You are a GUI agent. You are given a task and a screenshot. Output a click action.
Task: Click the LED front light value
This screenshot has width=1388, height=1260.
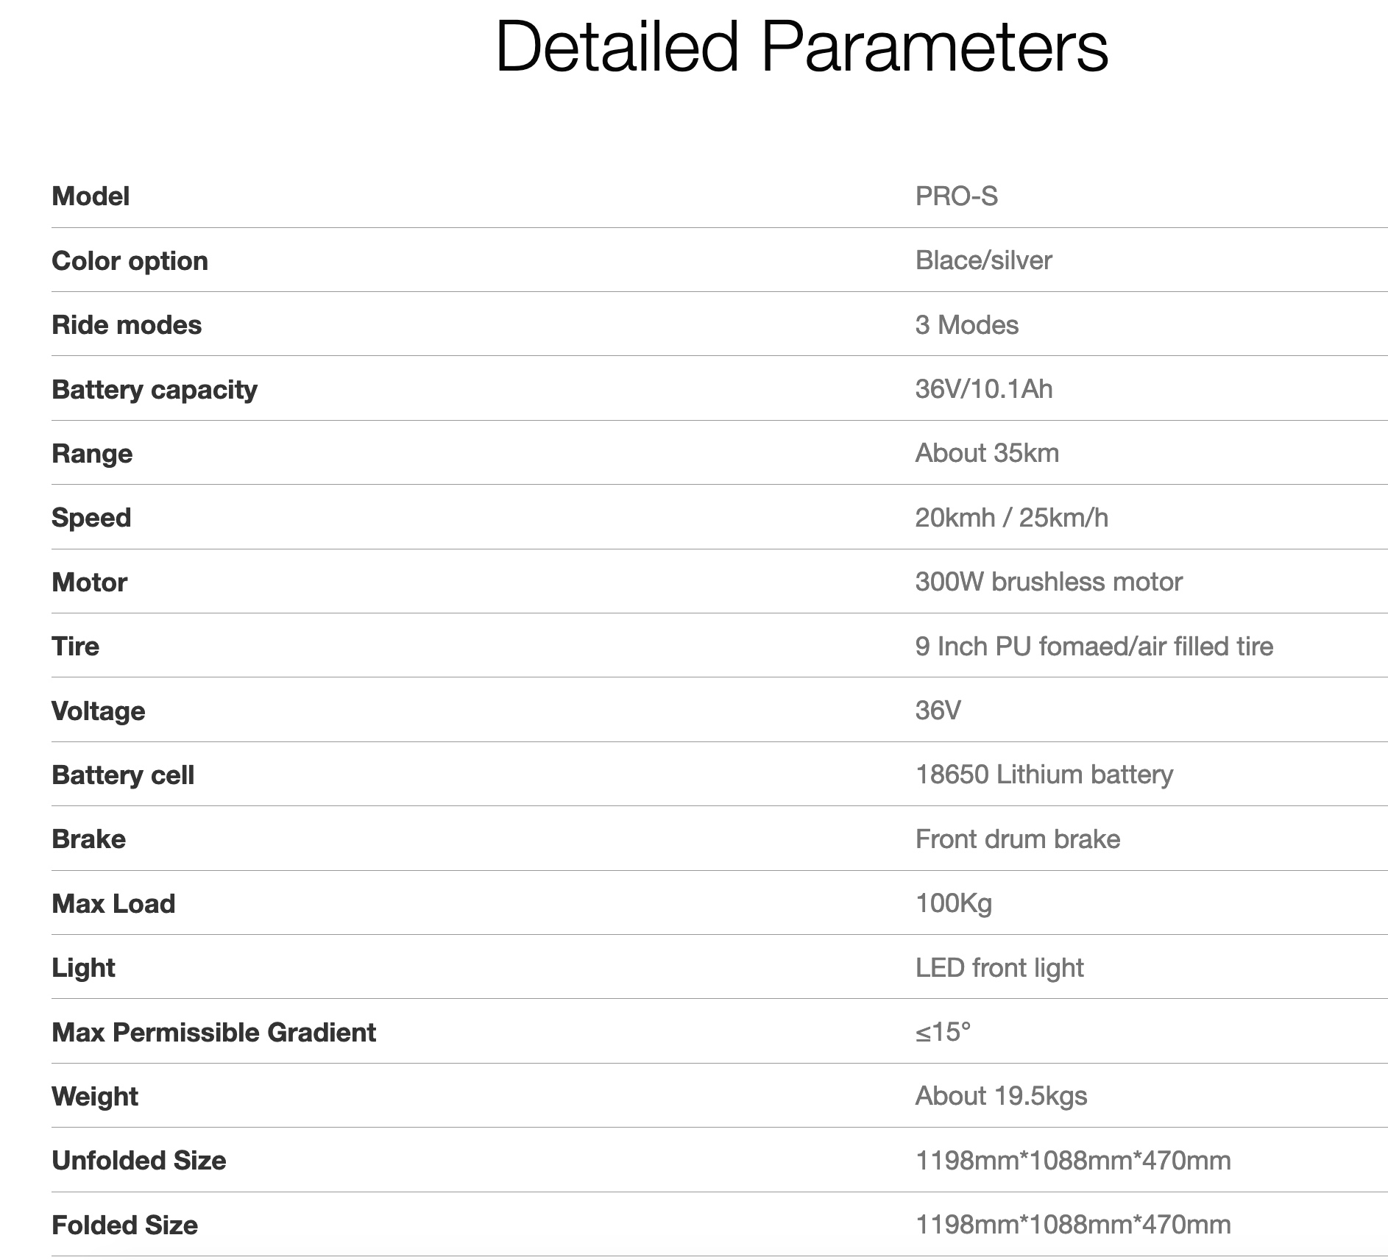pyautogui.click(x=999, y=968)
